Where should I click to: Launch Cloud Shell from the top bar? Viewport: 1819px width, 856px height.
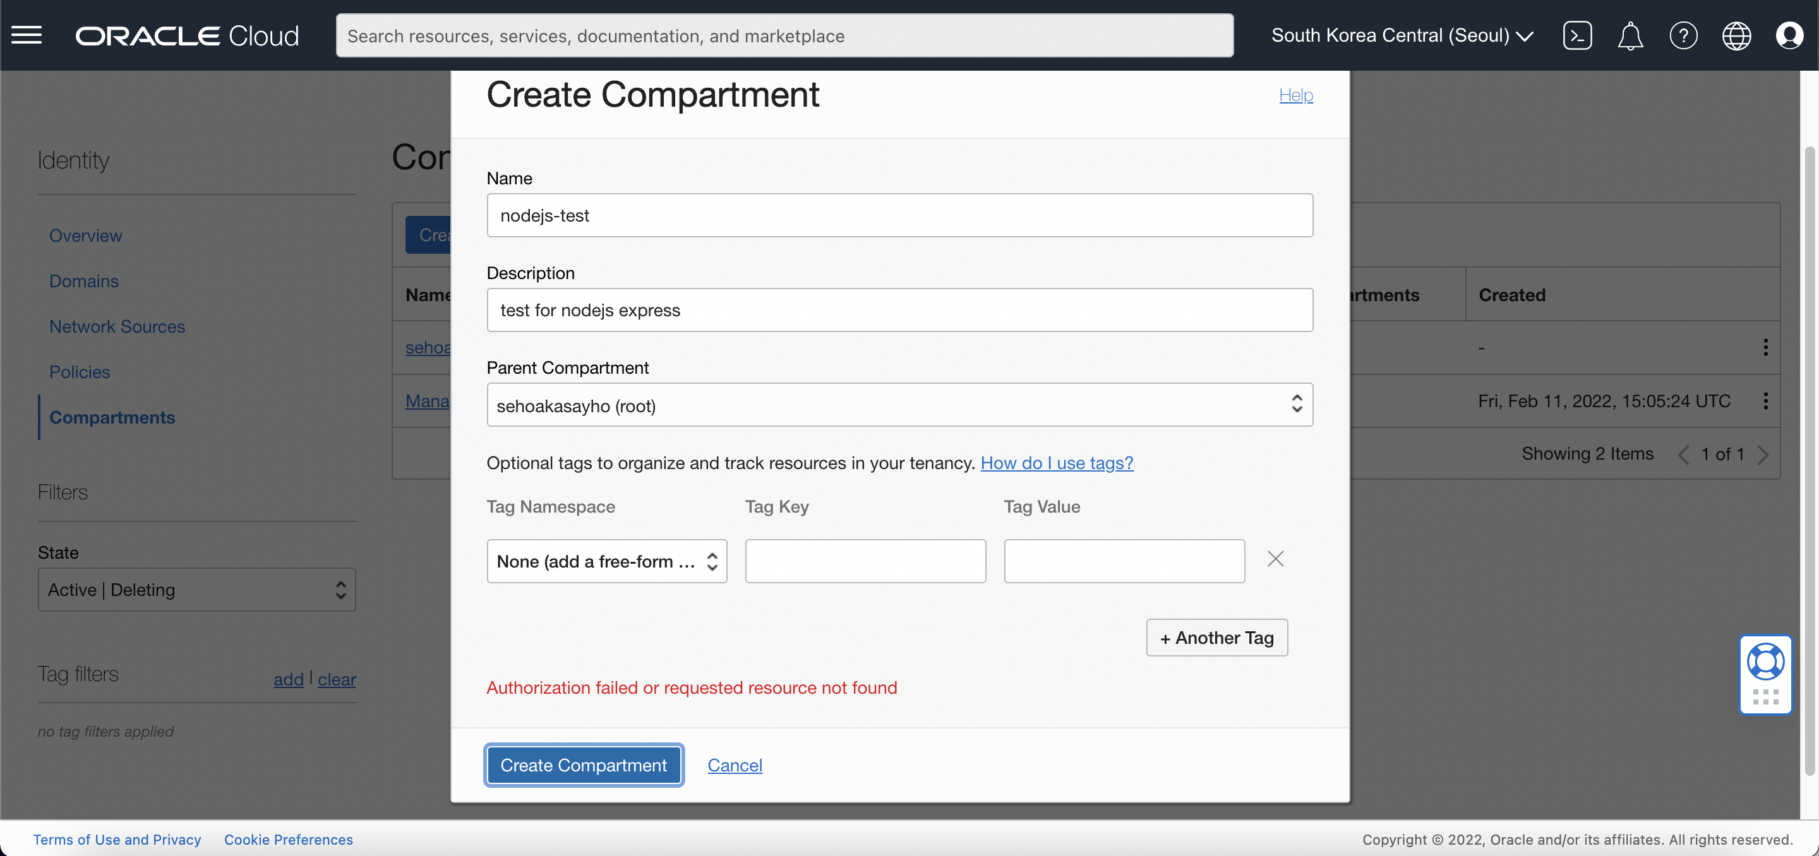tap(1577, 35)
